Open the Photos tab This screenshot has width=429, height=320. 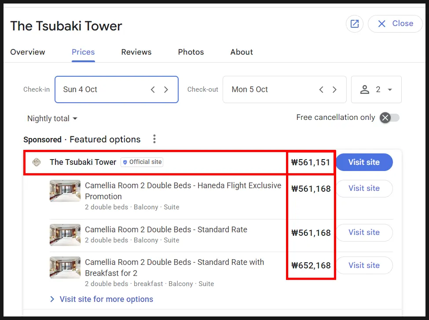[x=191, y=52]
